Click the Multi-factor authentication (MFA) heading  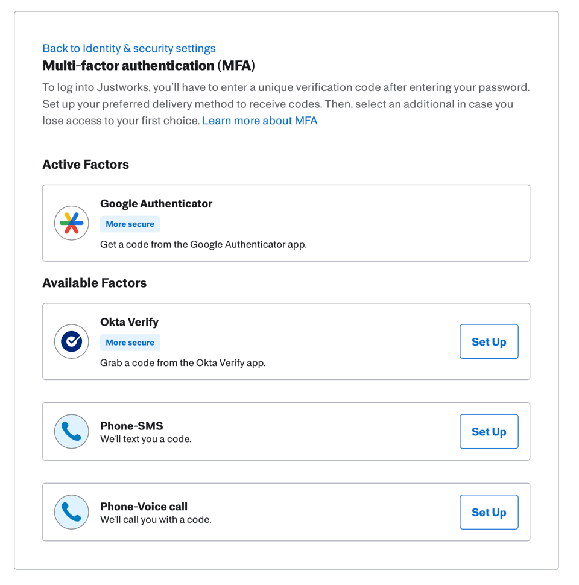[148, 65]
